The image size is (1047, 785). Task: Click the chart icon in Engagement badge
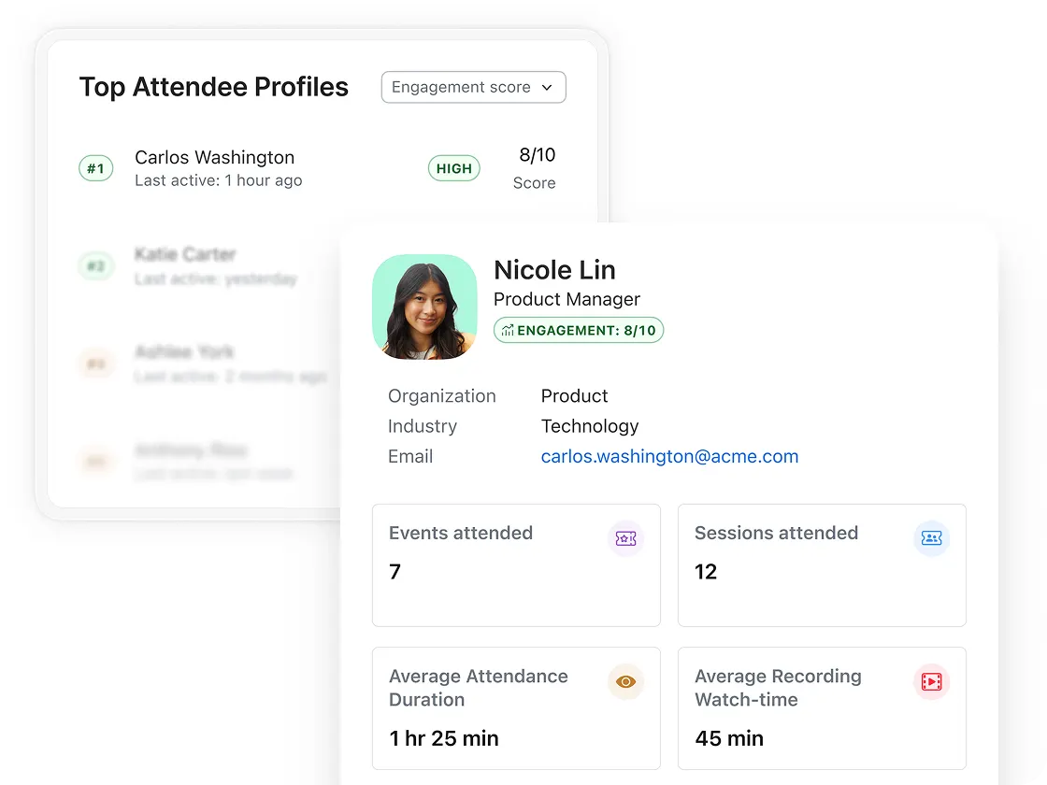508,331
